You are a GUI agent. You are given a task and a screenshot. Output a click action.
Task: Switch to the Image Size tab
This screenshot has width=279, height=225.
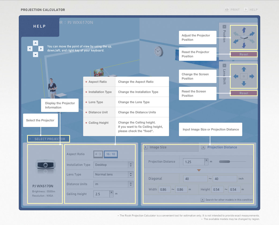pos(158,147)
